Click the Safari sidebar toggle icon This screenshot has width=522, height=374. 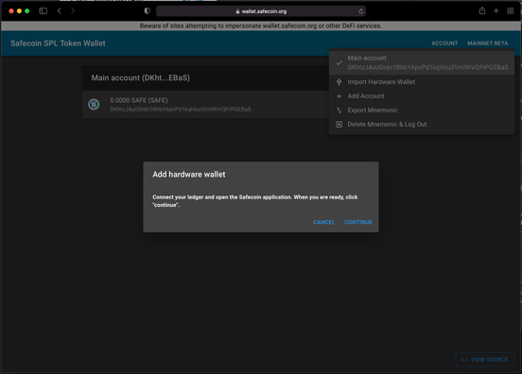coord(43,11)
